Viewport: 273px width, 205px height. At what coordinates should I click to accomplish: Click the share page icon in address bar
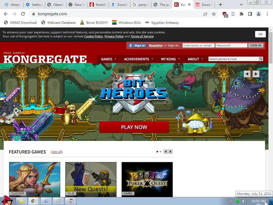205,14
